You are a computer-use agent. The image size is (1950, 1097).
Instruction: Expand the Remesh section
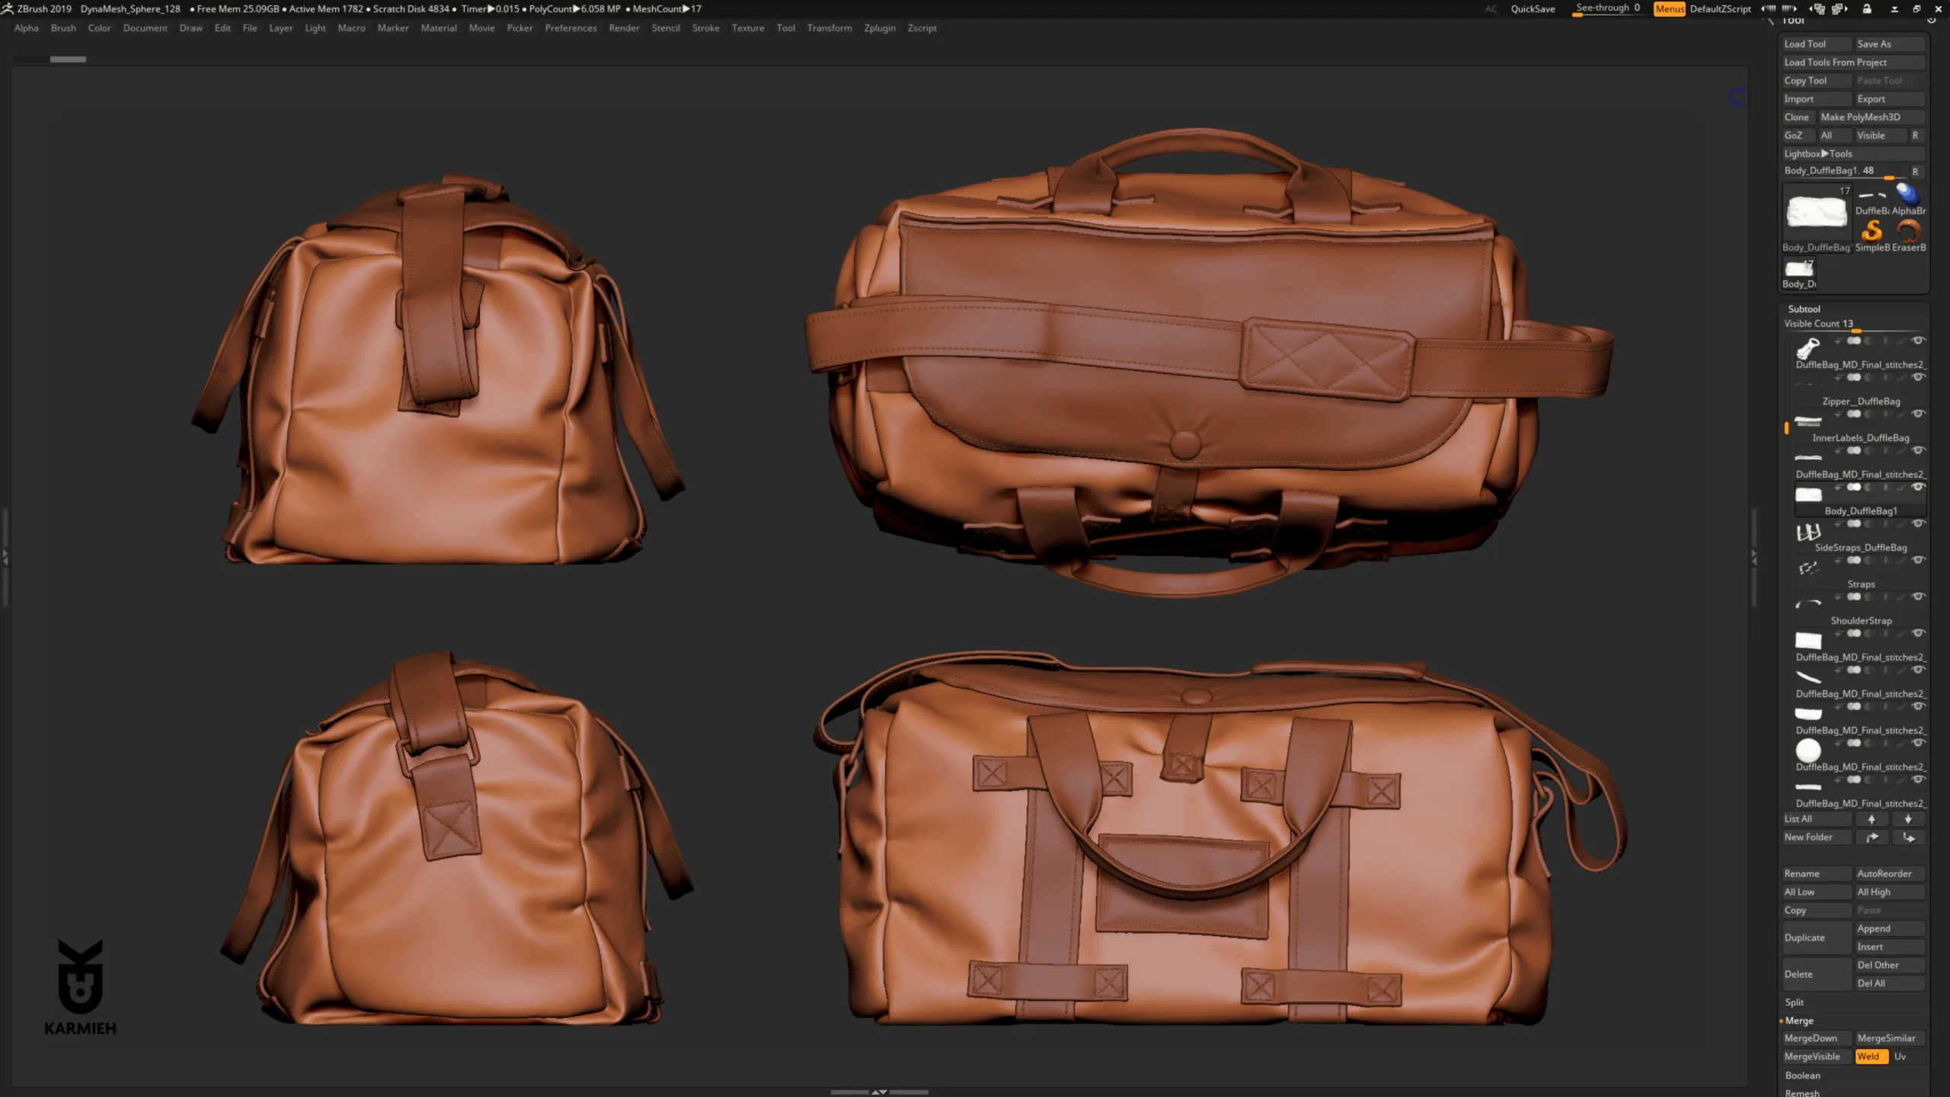[x=1804, y=1092]
